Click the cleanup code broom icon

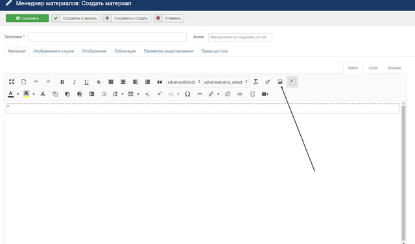pyautogui.click(x=268, y=82)
